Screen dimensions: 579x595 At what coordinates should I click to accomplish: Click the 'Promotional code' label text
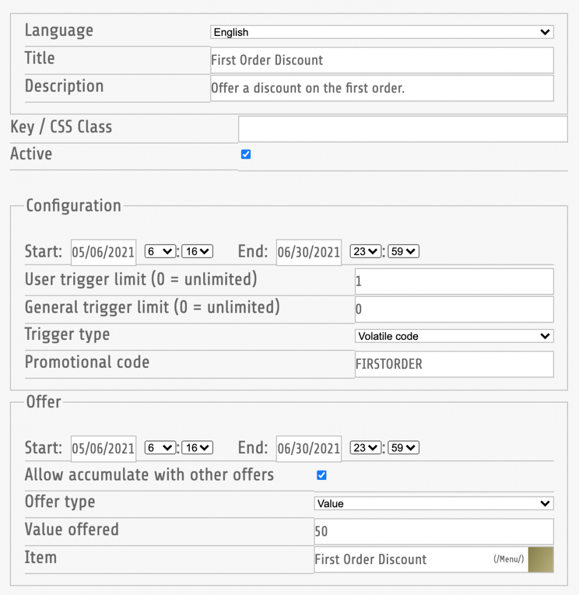[x=87, y=362]
